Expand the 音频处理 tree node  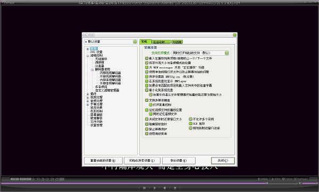click(x=88, y=101)
